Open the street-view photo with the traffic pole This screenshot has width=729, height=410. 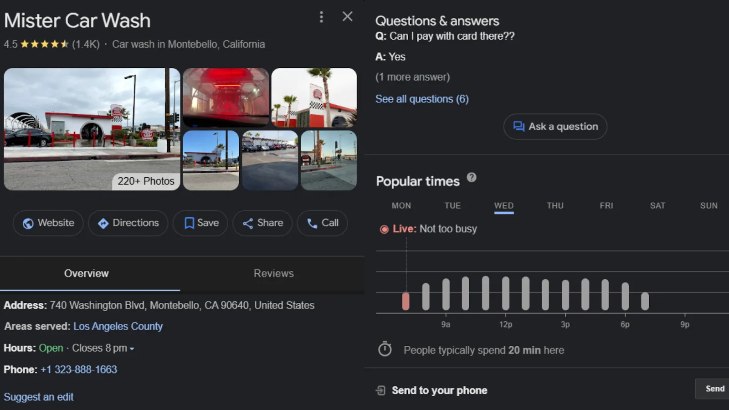211,160
